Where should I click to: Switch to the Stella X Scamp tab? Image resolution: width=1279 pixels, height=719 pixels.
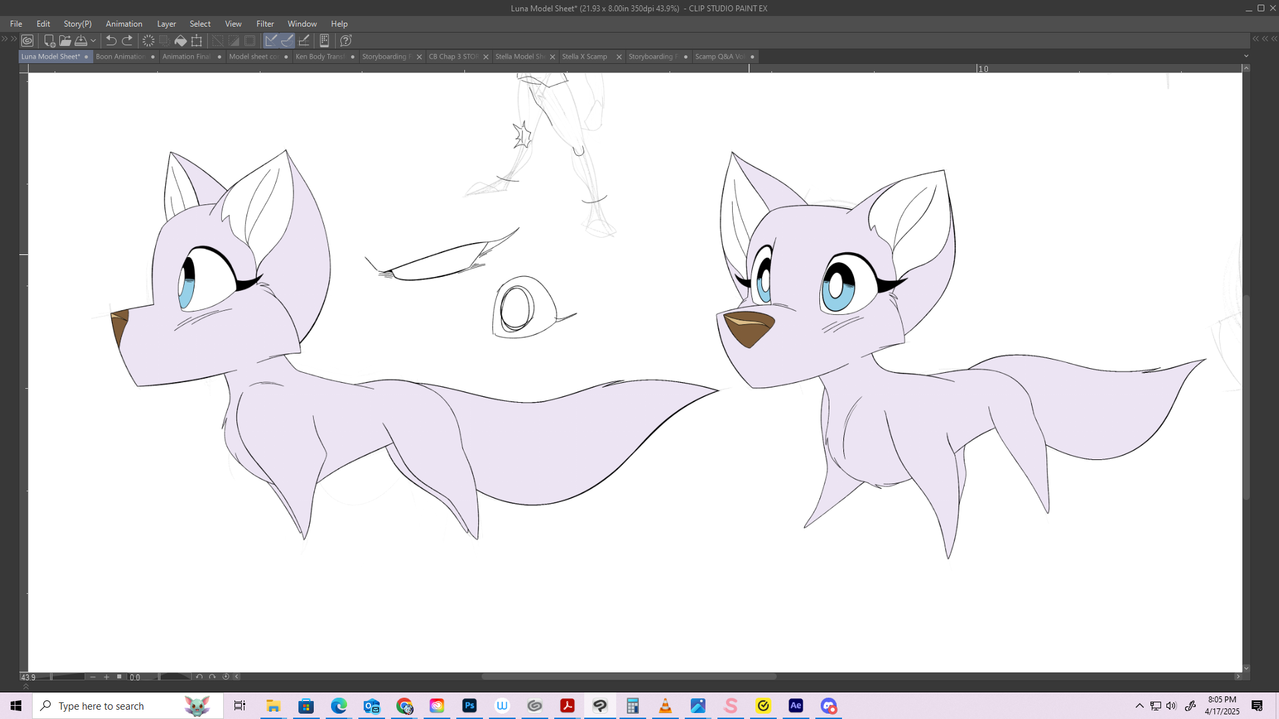point(585,57)
